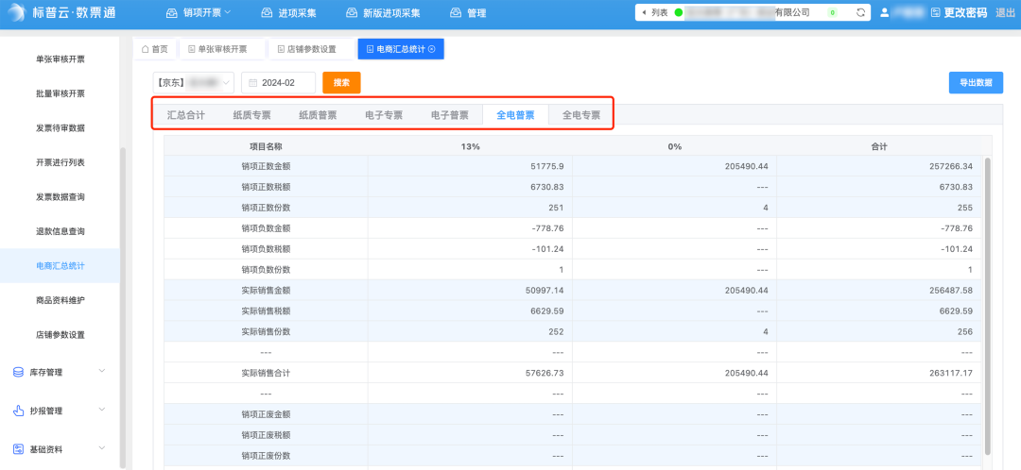The width and height of the screenshot is (1021, 470).
Task: Click the home icon on 首页 tab
Action: [146, 49]
